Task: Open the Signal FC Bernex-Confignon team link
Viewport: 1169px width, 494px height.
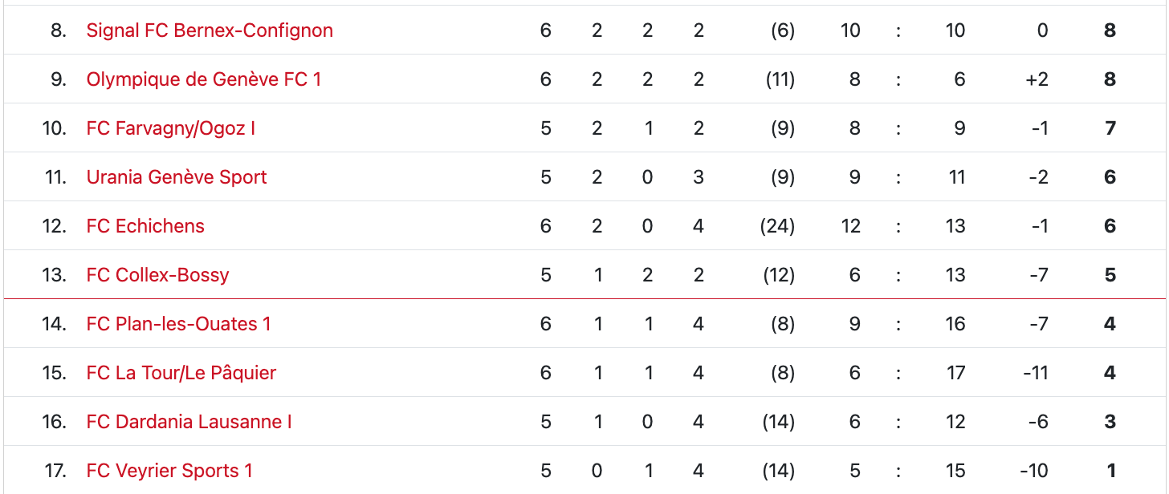Action: click(210, 30)
